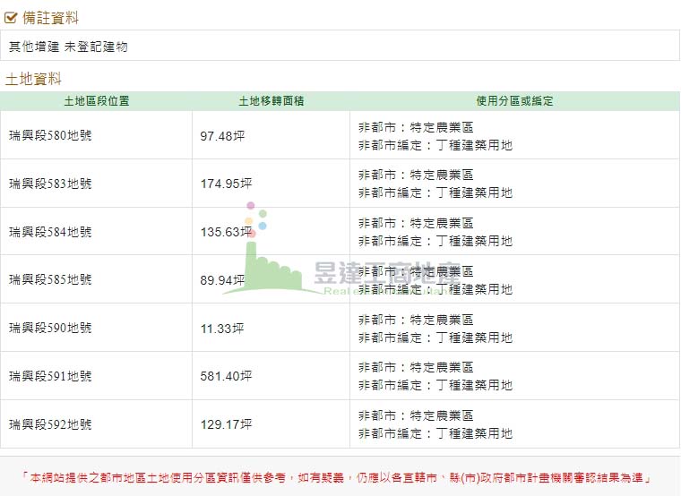Select the 581.40坪 area value
Viewport: 681px width, 496px height.
coord(226,376)
